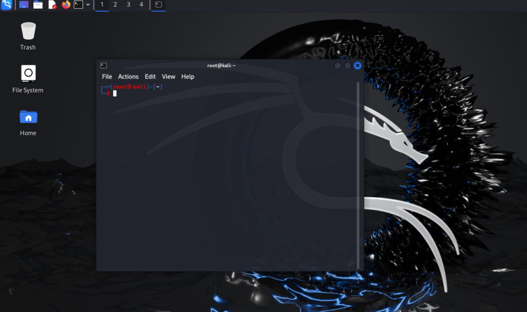Open the Edit menu in the terminal
The image size is (527, 312).
click(x=150, y=76)
